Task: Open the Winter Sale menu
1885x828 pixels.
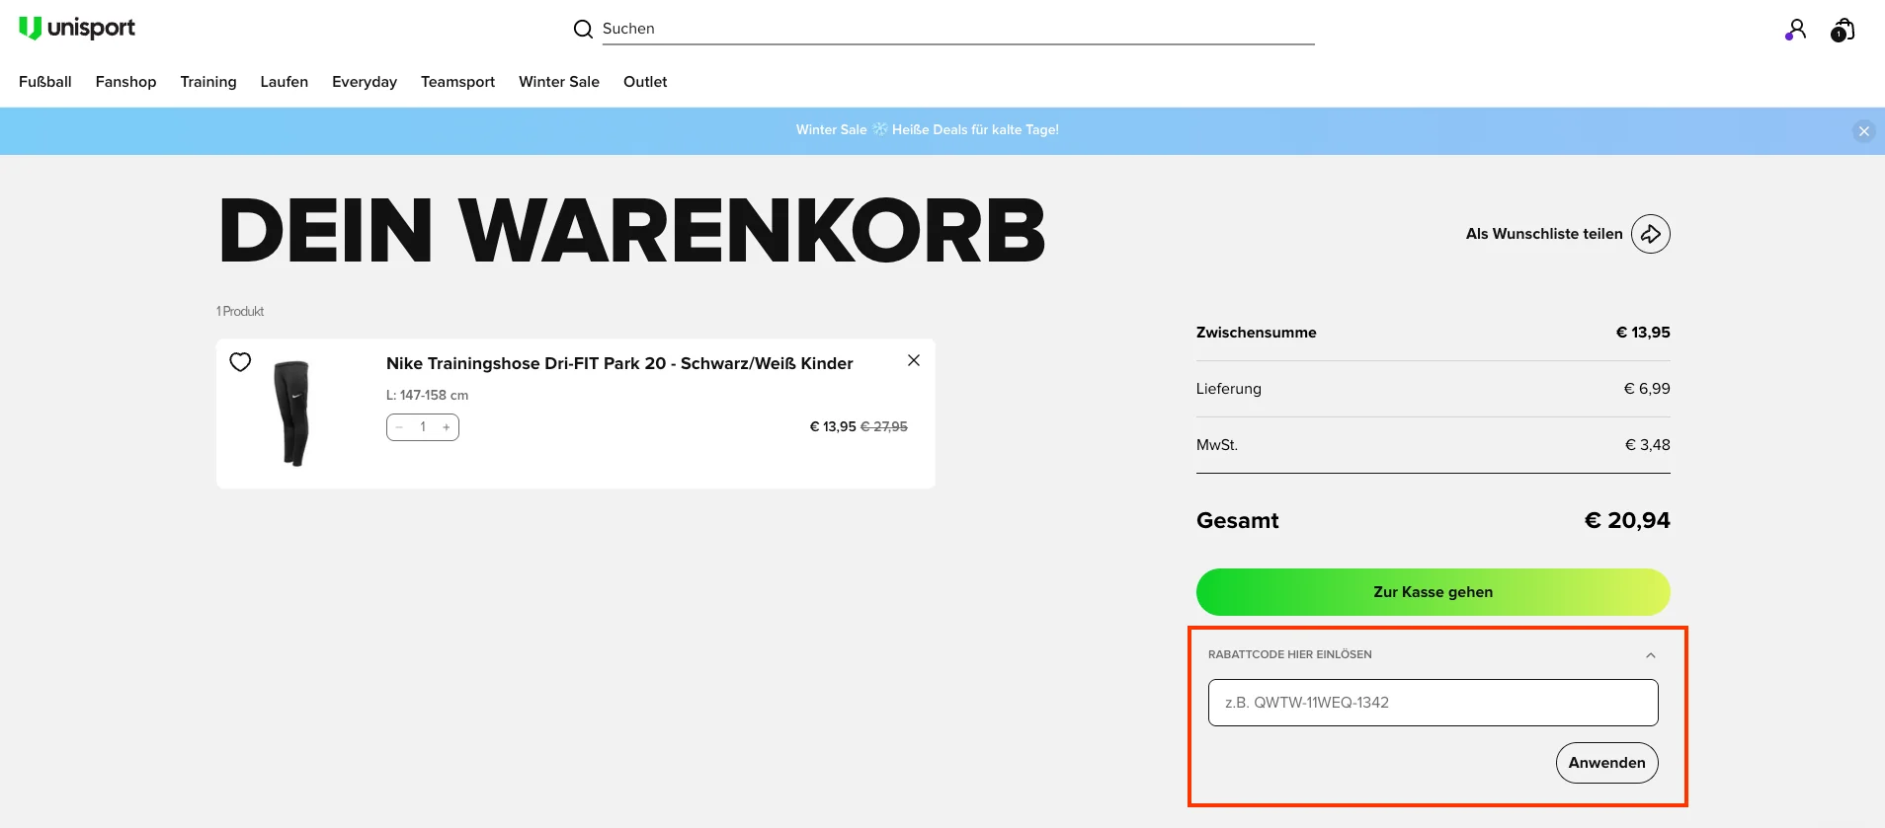Action: pos(559,82)
